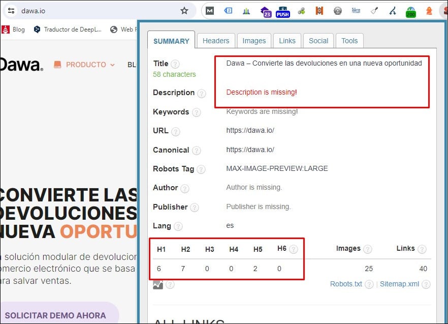Image resolution: width=448 pixels, height=324 pixels.
Task: Switch to the Images tab
Action: (254, 41)
